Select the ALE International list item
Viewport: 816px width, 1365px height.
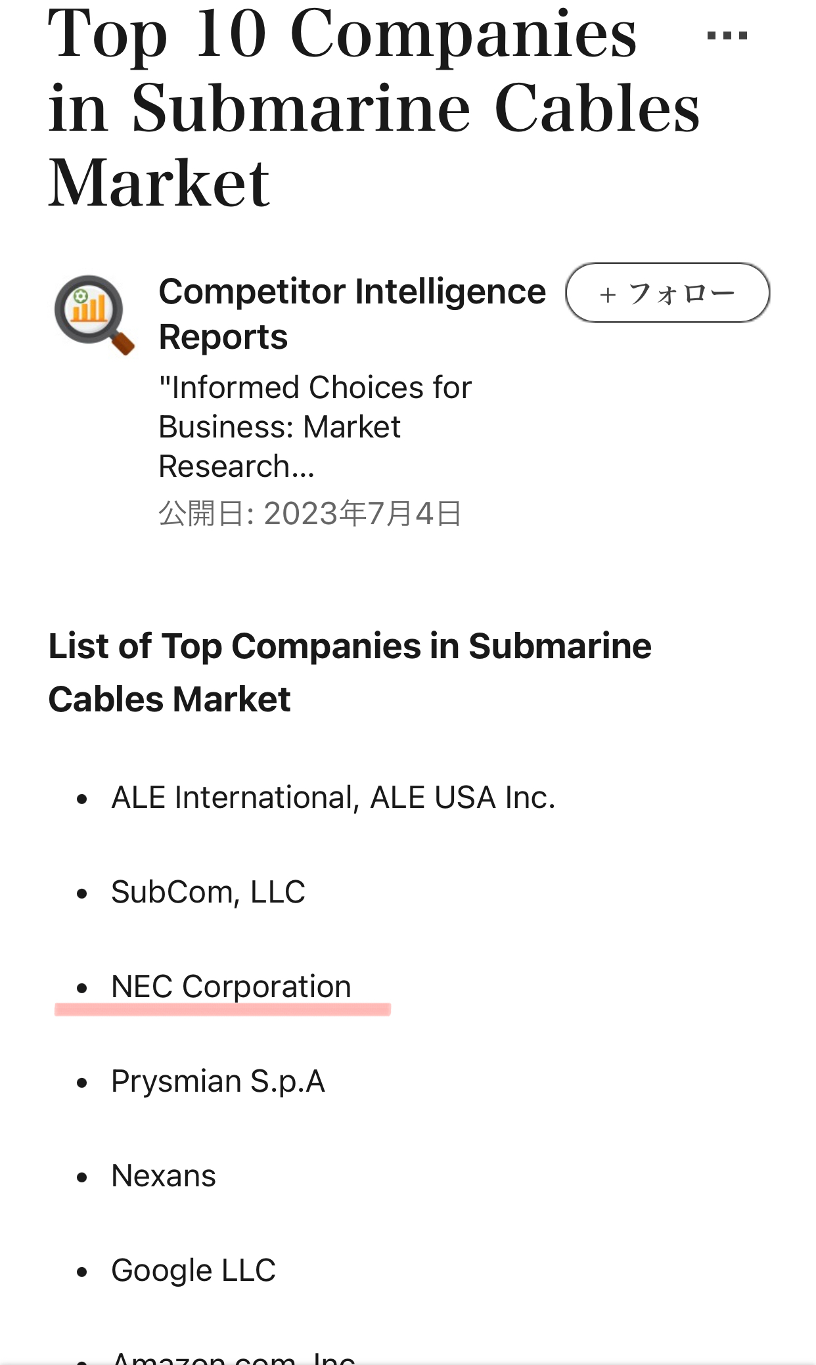[333, 797]
